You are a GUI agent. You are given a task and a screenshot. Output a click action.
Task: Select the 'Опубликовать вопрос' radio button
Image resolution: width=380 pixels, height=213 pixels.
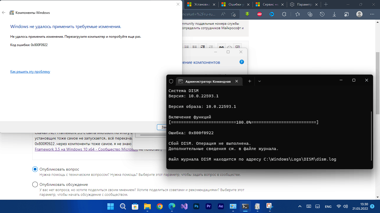(x=35, y=169)
